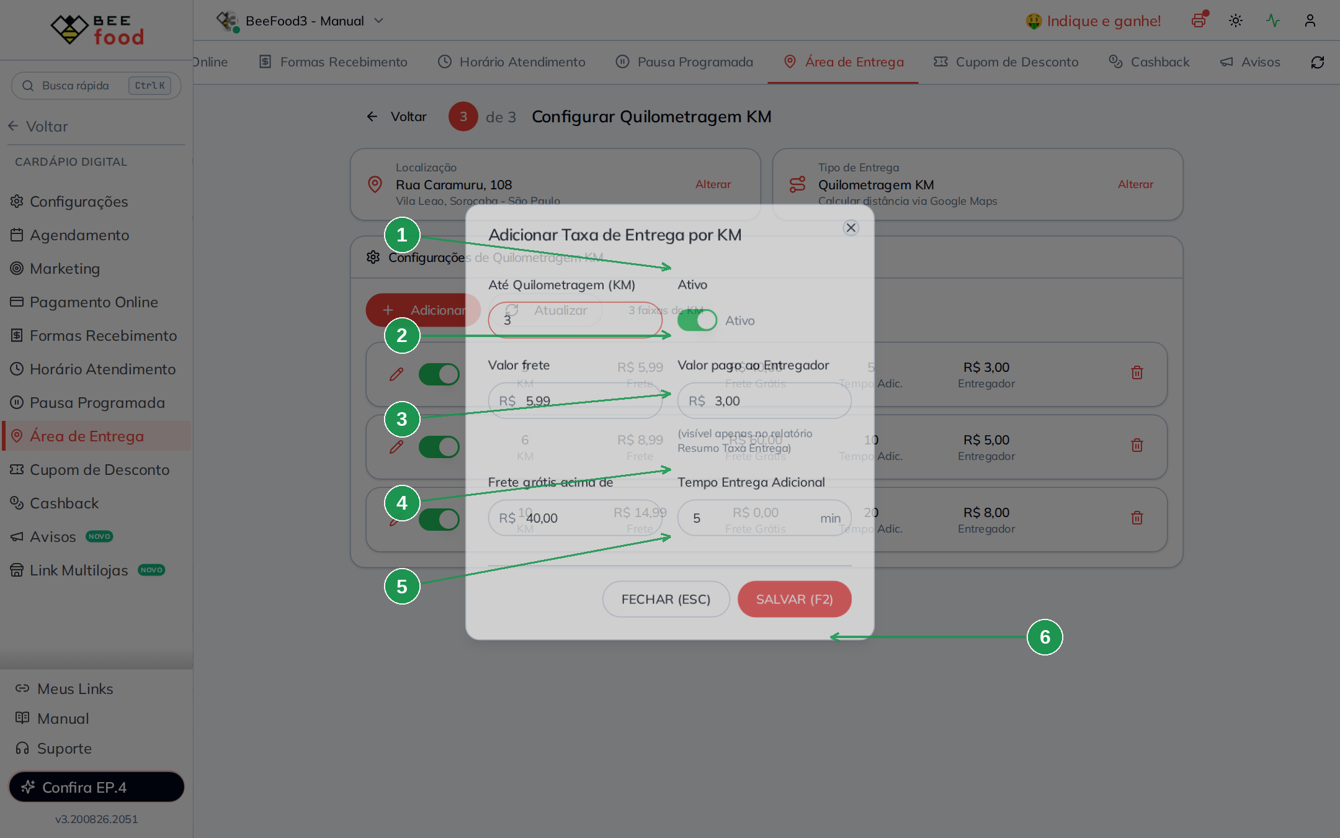The width and height of the screenshot is (1340, 838).
Task: Click the CARDÁPIO DIGITAL section label
Action: coord(71,162)
